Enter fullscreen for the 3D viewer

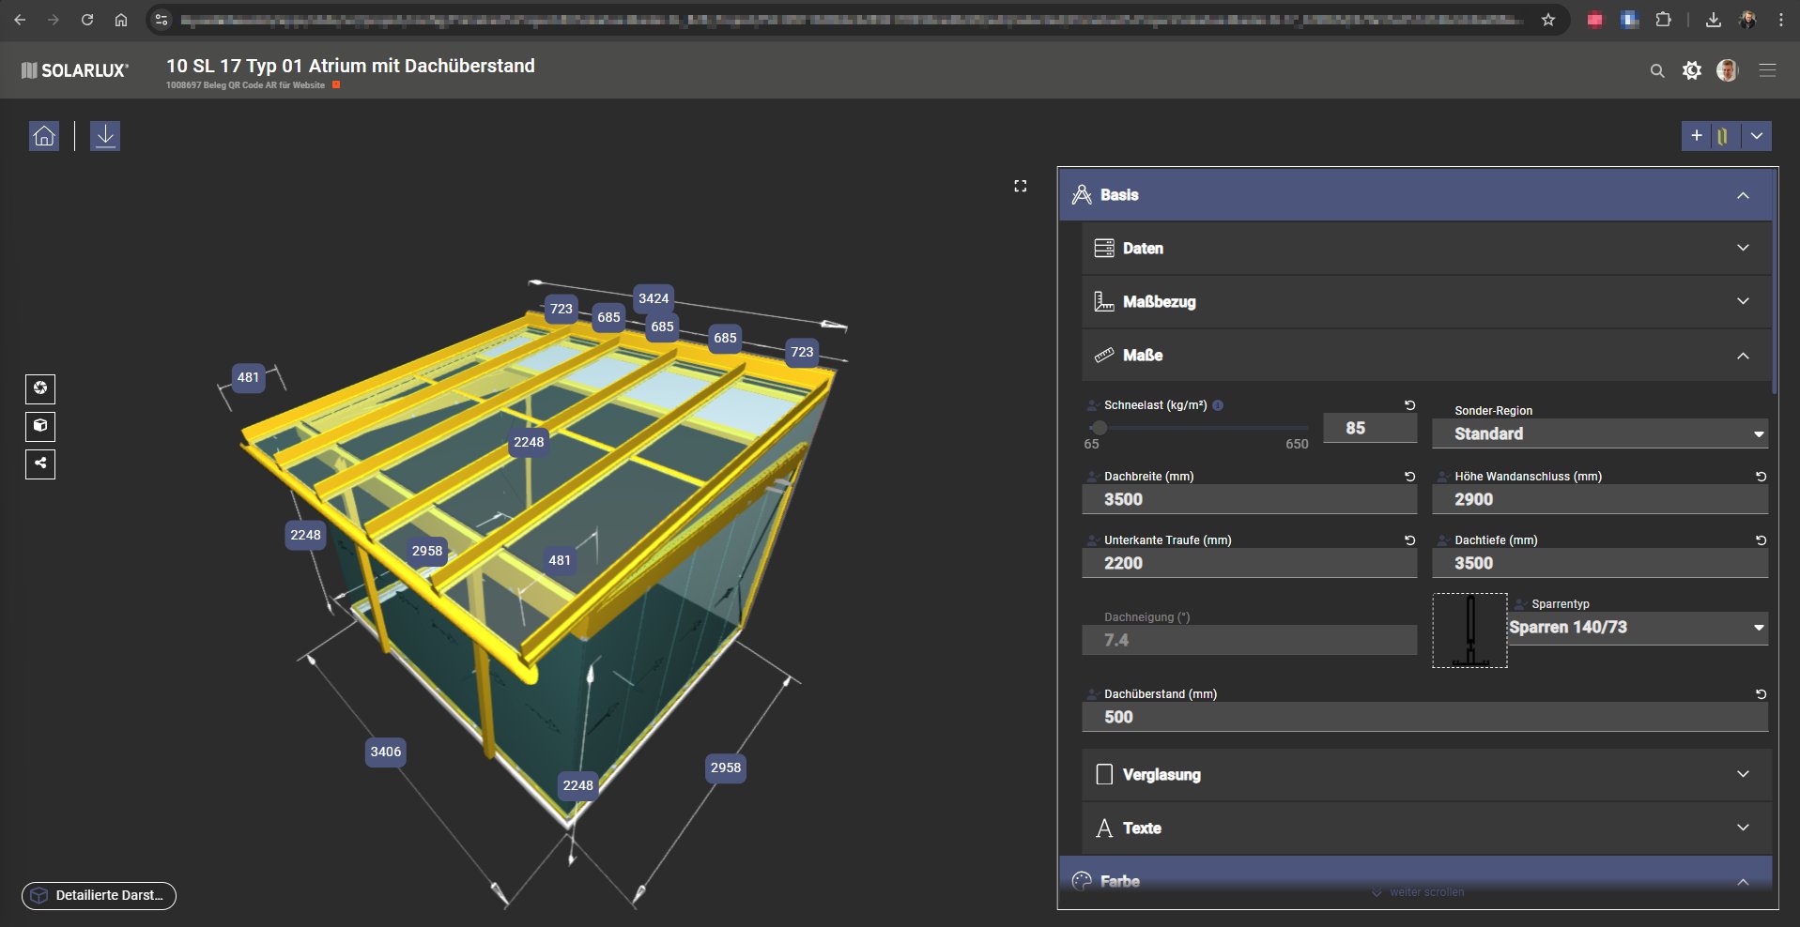click(x=1021, y=186)
